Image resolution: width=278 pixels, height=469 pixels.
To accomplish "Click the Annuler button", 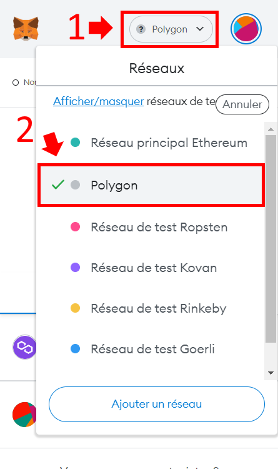I will 242,104.
